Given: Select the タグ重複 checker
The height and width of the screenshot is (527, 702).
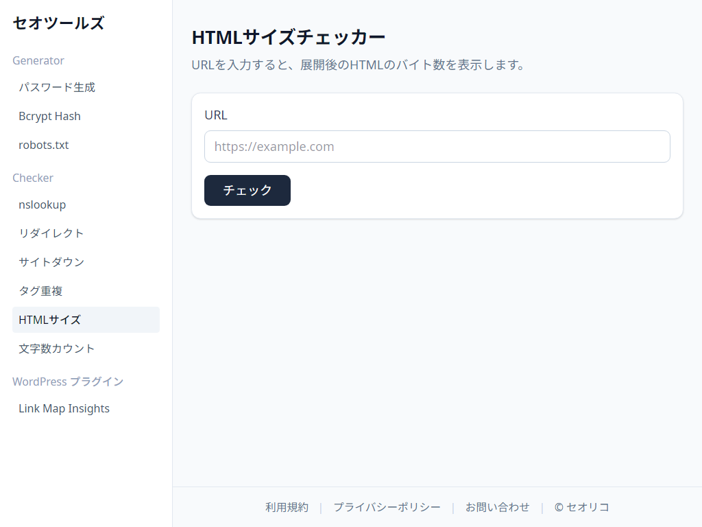Looking at the screenshot, I should click(42, 291).
